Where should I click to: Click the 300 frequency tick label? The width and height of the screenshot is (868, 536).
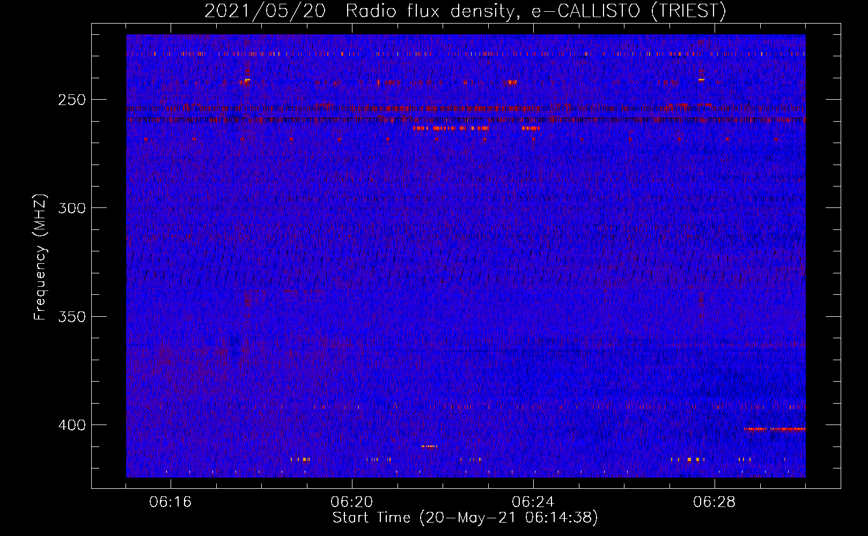72,208
